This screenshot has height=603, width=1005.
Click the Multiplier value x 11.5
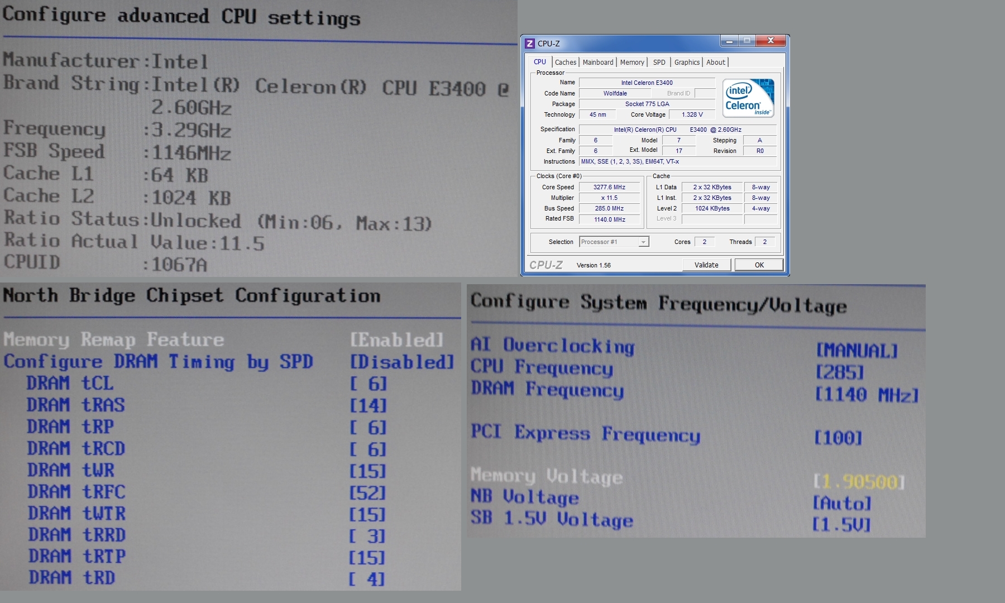(609, 198)
